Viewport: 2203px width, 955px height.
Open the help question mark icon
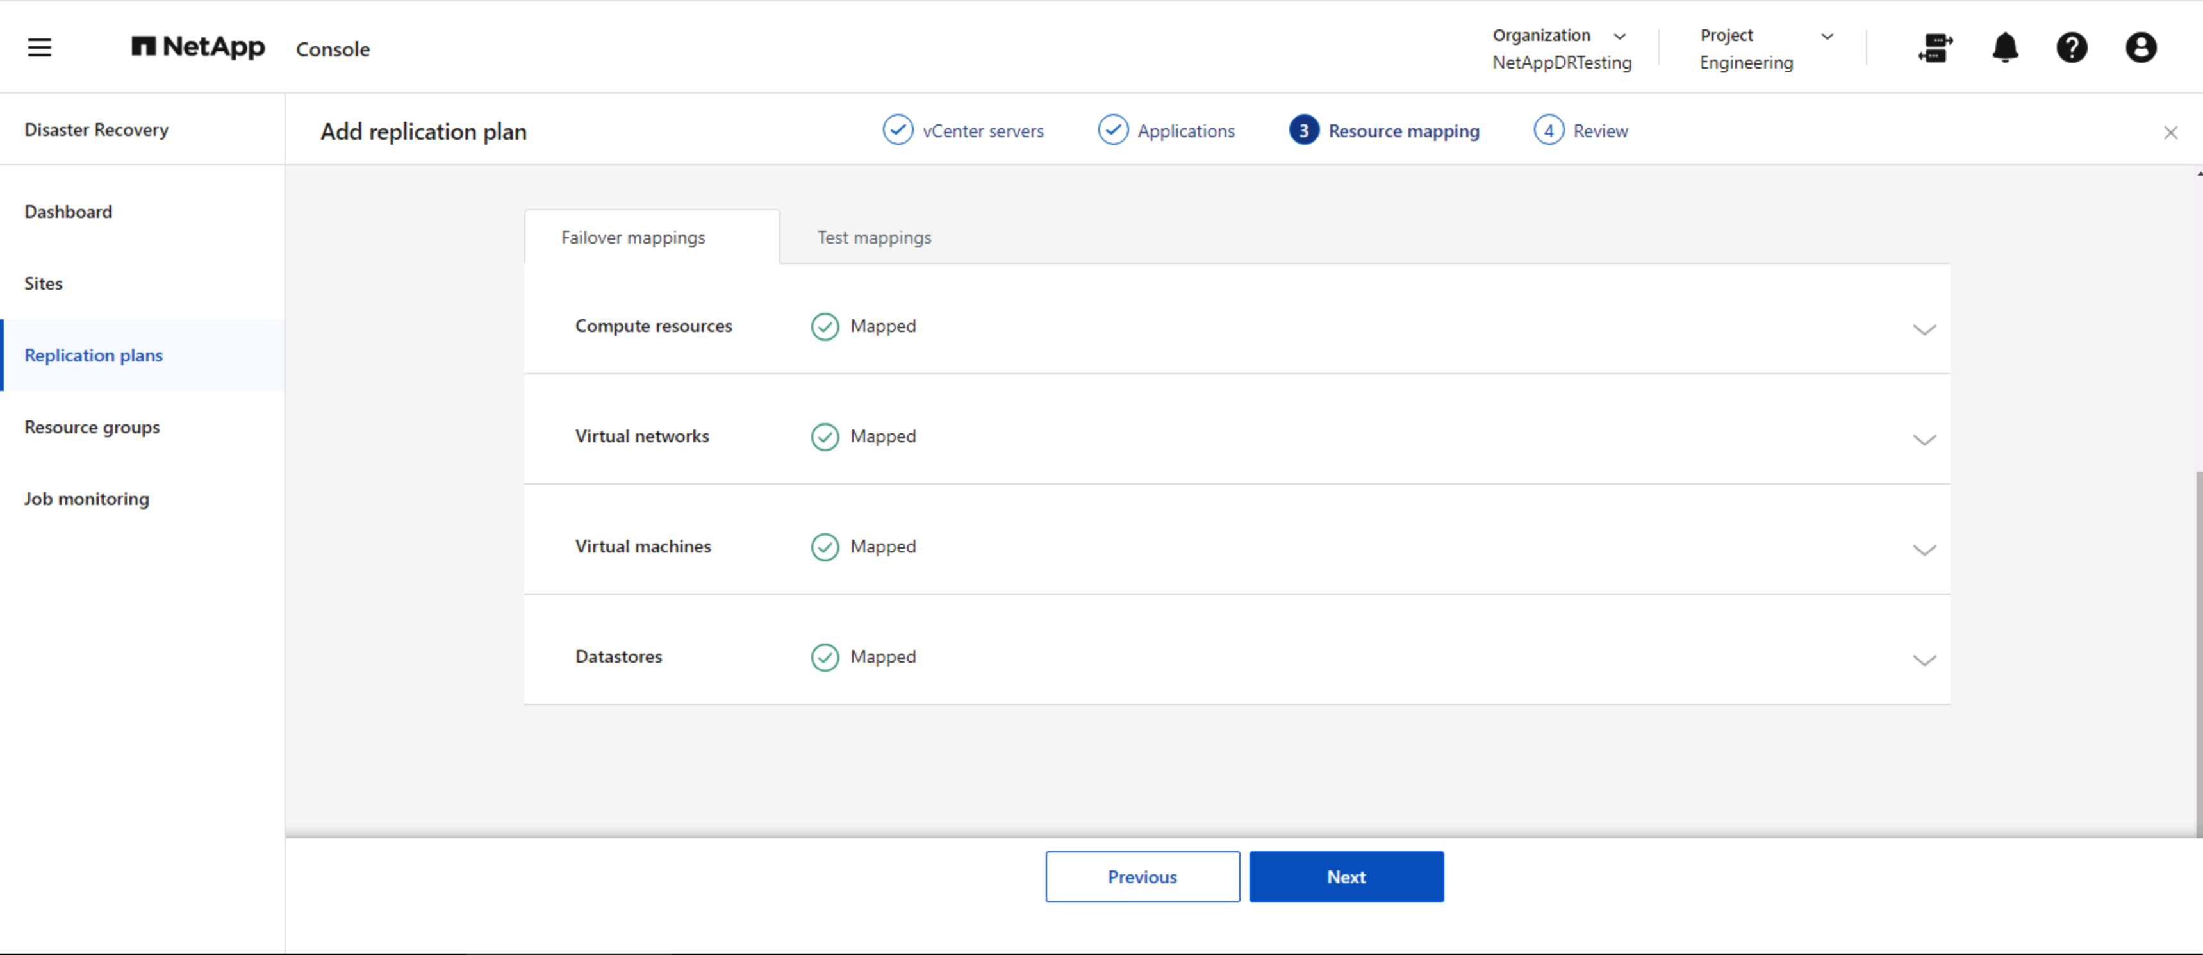2071,48
